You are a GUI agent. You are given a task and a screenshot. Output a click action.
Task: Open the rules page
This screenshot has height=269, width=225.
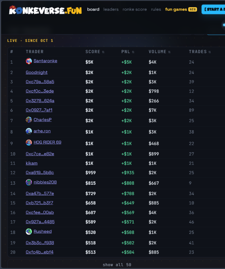coord(156,9)
